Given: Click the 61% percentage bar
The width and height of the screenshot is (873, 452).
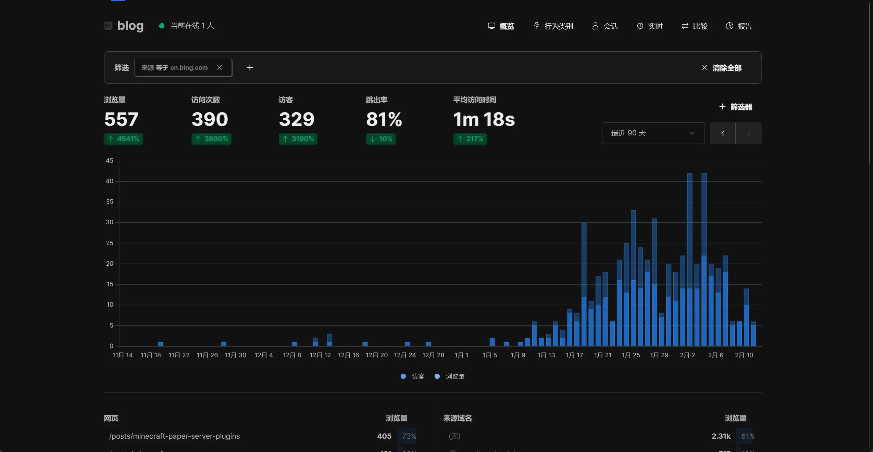Looking at the screenshot, I should pyautogui.click(x=746, y=436).
